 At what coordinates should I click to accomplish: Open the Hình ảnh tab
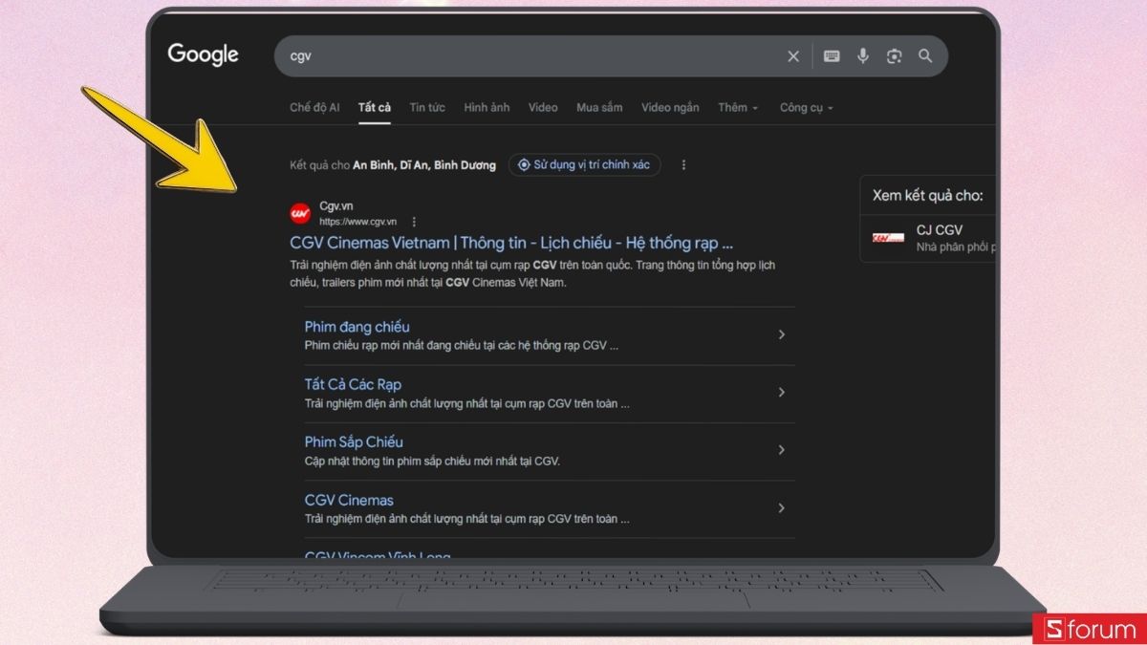pyautogui.click(x=487, y=107)
